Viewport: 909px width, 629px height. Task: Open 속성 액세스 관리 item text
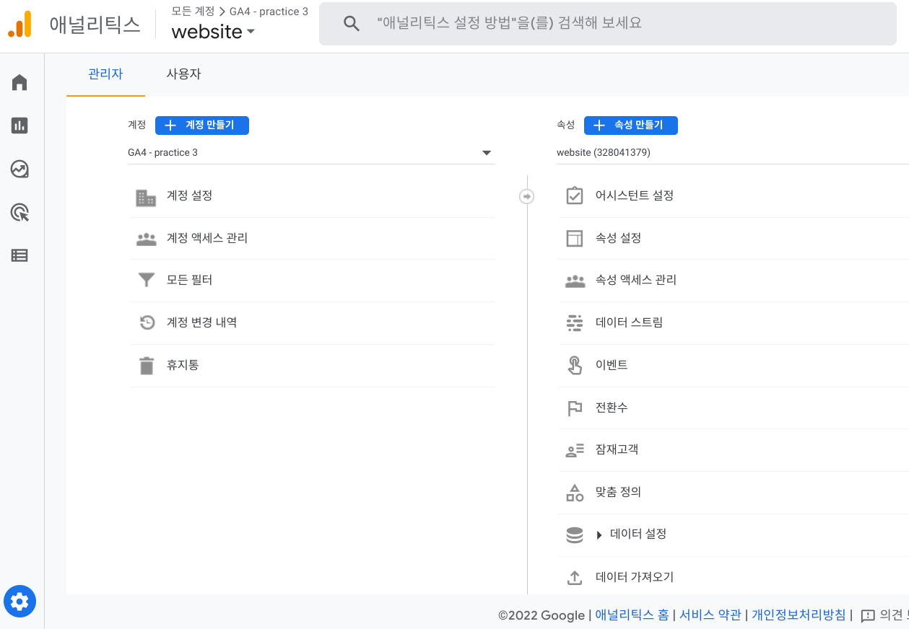(x=636, y=280)
